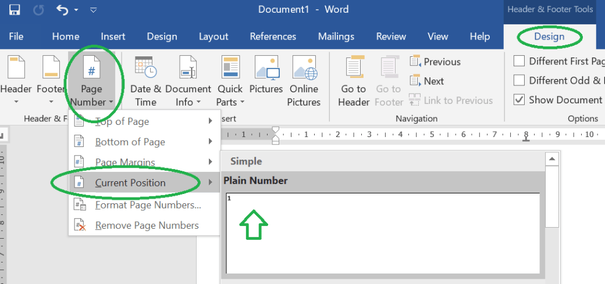Click the Save icon in title bar

click(15, 10)
